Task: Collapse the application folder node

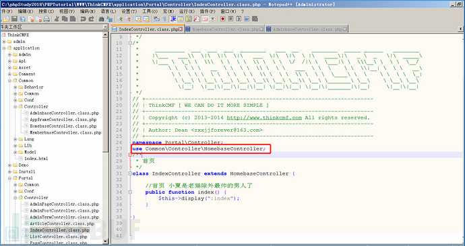Action: pos(4,48)
